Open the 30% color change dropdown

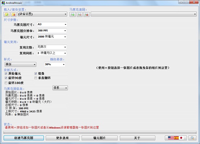55,64
